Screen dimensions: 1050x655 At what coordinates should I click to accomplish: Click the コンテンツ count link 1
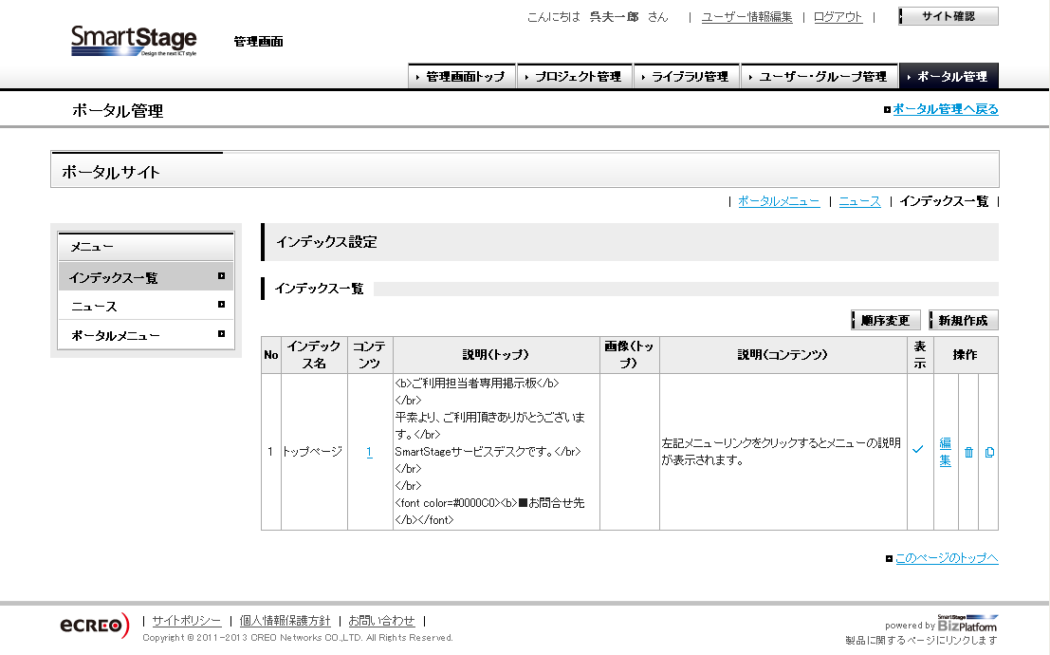[x=369, y=452]
